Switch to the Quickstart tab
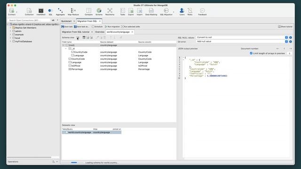Viewport: 301px width, 169px height. pos(66,21)
